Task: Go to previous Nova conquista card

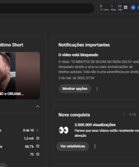Action: pyautogui.click(x=124, y=115)
